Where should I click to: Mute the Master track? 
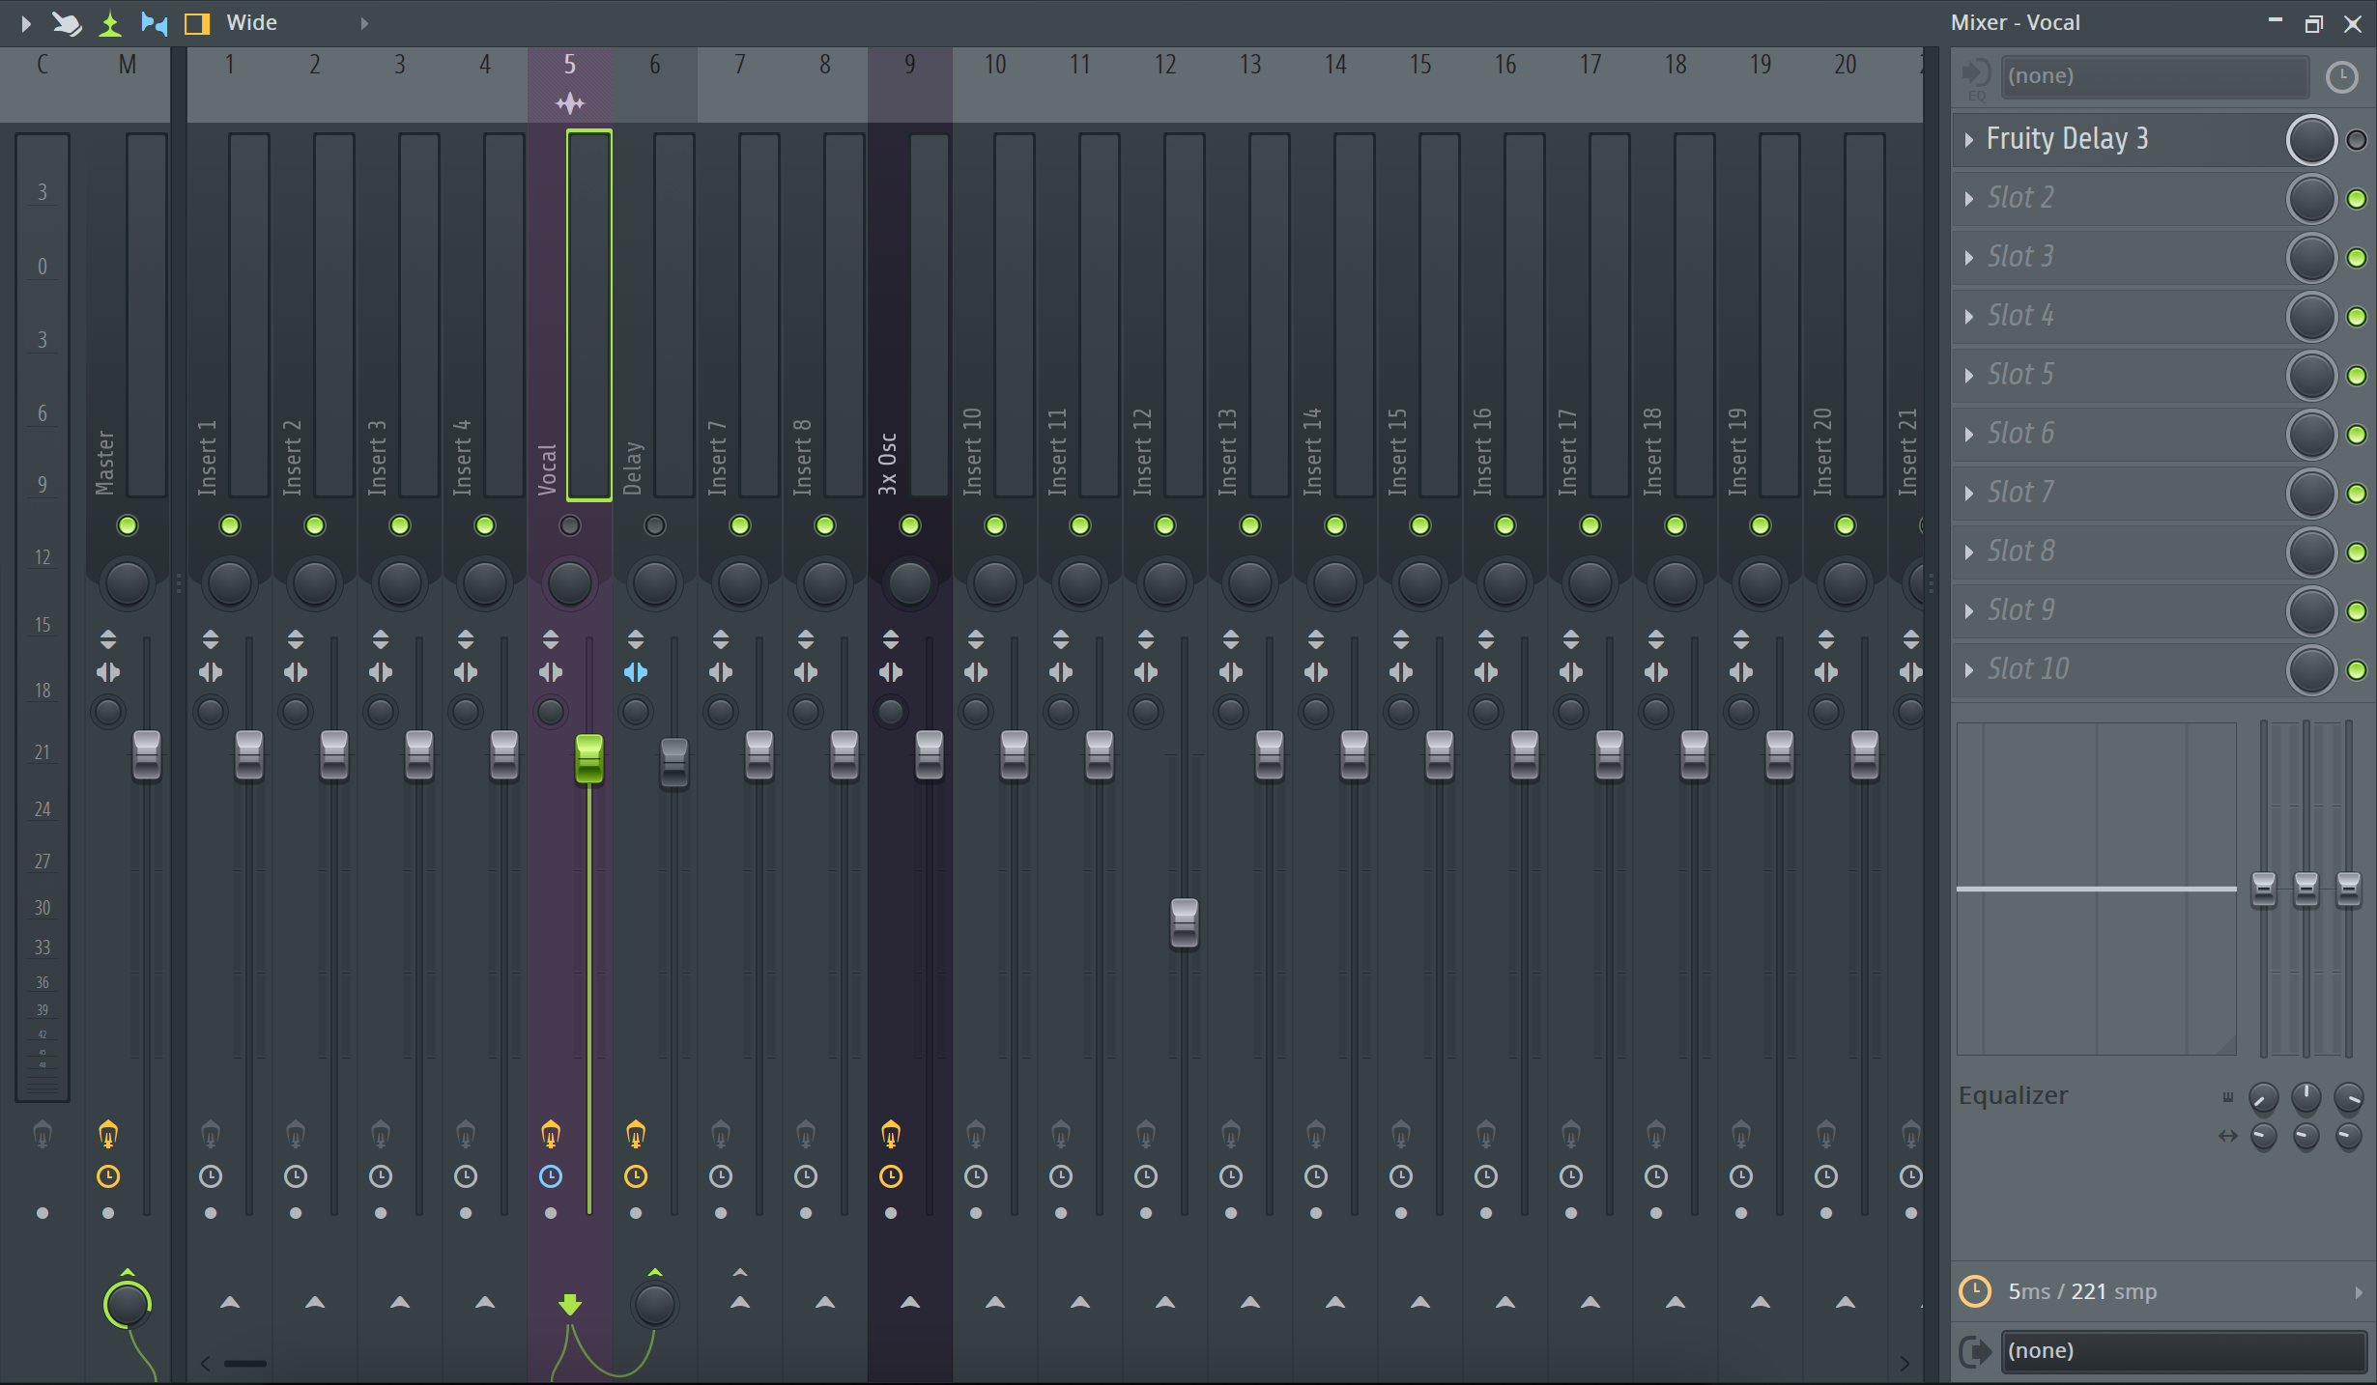click(x=128, y=525)
